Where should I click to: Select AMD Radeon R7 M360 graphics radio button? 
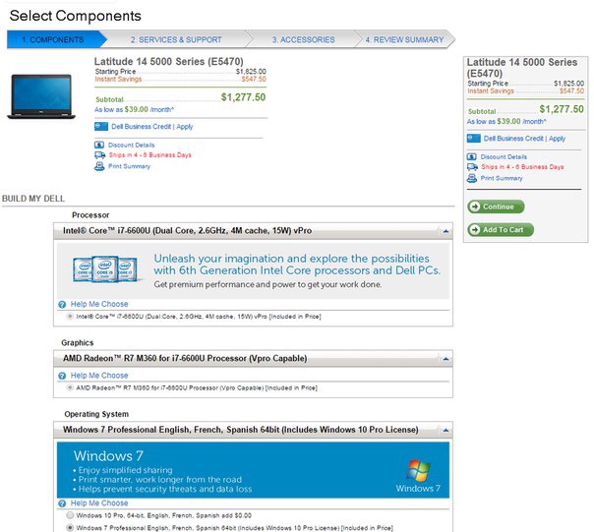pyautogui.click(x=70, y=387)
